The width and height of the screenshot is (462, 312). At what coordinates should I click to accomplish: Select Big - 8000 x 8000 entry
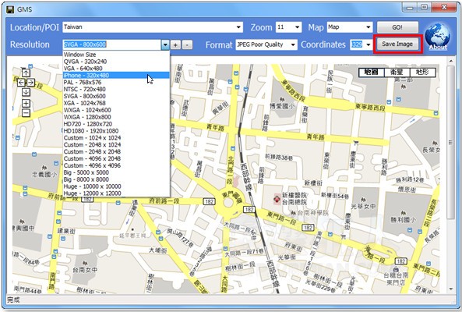pyautogui.click(x=116, y=179)
